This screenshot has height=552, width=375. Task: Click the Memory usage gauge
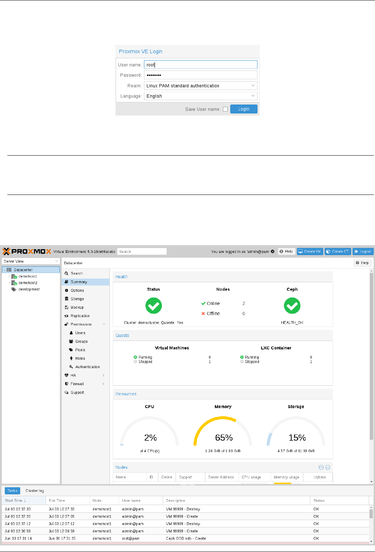pos(223,431)
